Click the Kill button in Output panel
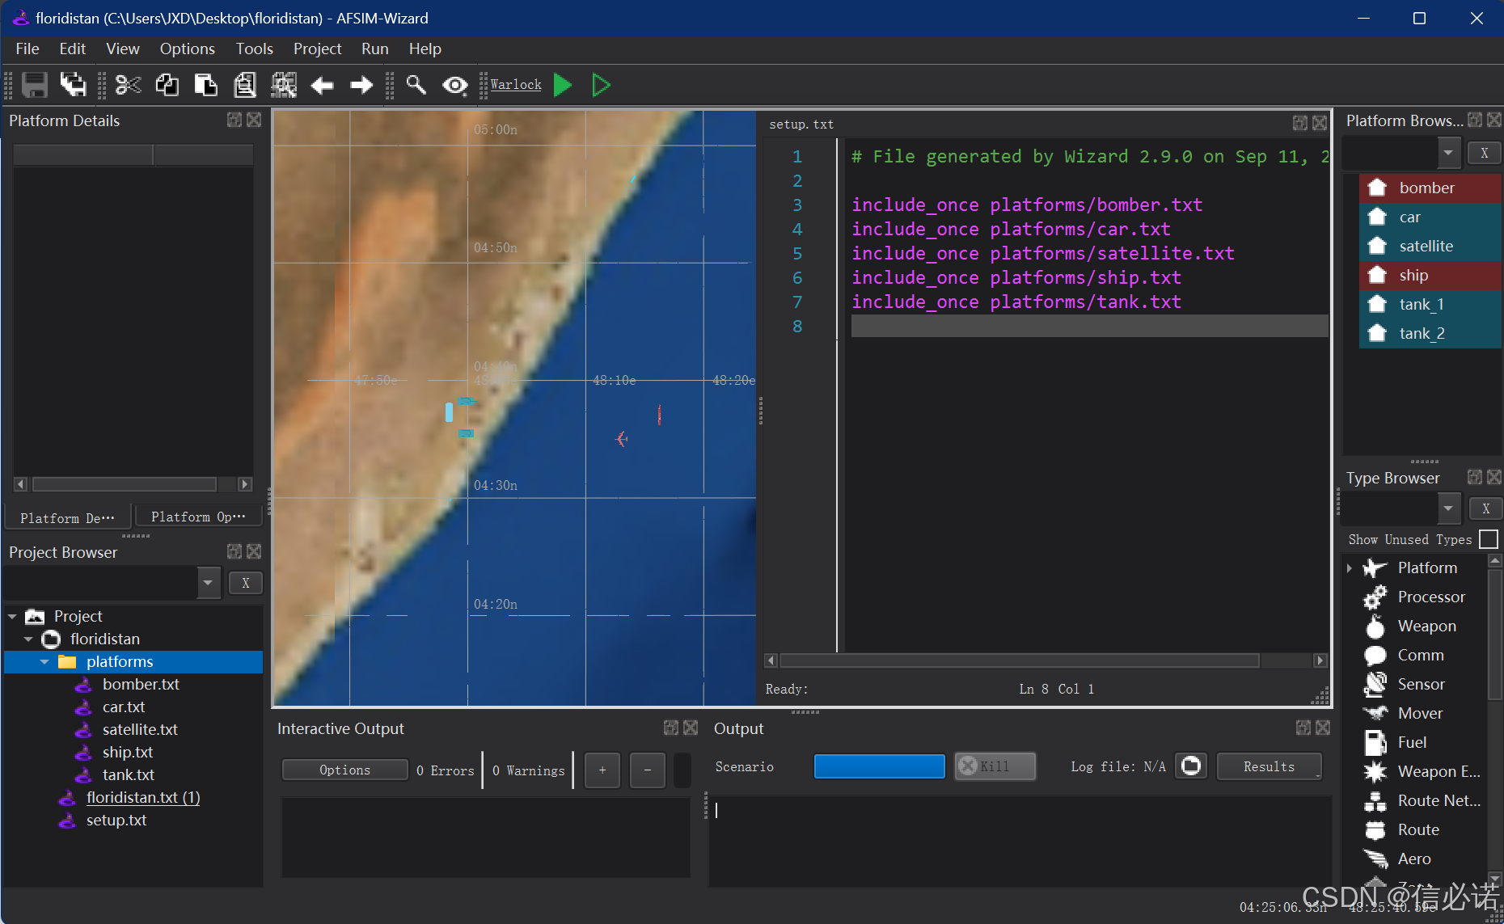The height and width of the screenshot is (924, 1504). 995,766
